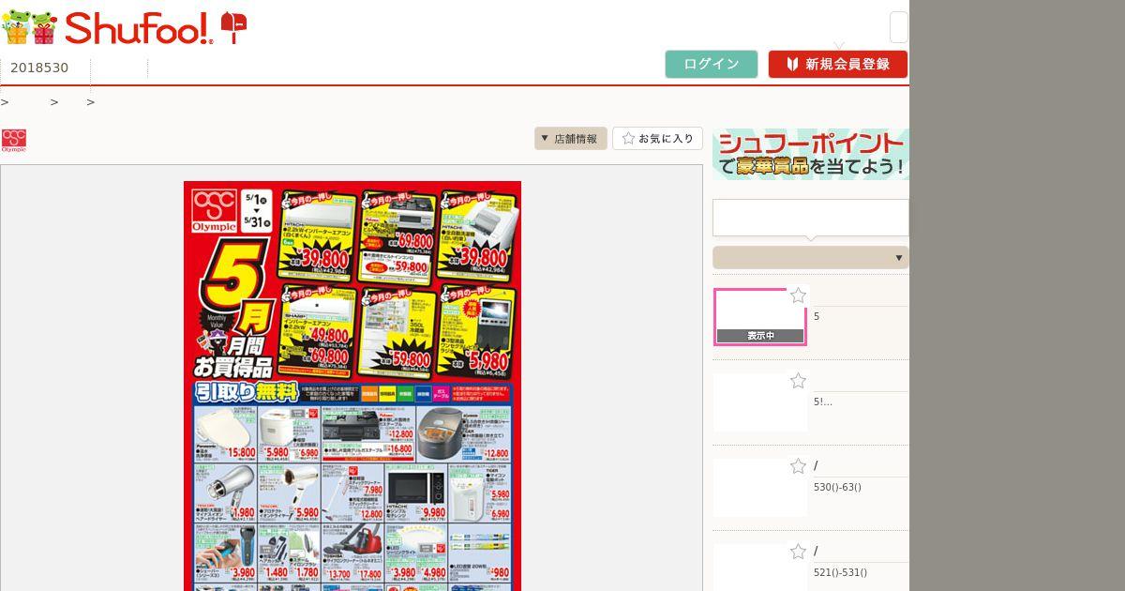
Task: Favorite the flyer labeled 5!... with star
Action: pyautogui.click(x=798, y=381)
